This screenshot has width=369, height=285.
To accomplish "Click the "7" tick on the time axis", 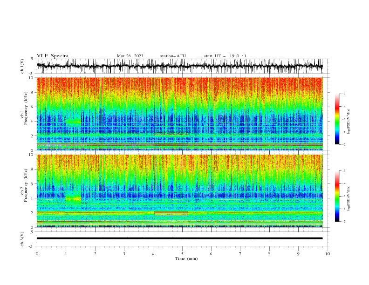I will (x=240, y=254).
